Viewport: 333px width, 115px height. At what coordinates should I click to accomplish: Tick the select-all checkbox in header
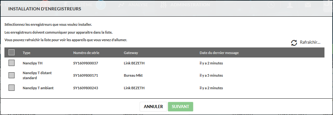tap(11, 52)
